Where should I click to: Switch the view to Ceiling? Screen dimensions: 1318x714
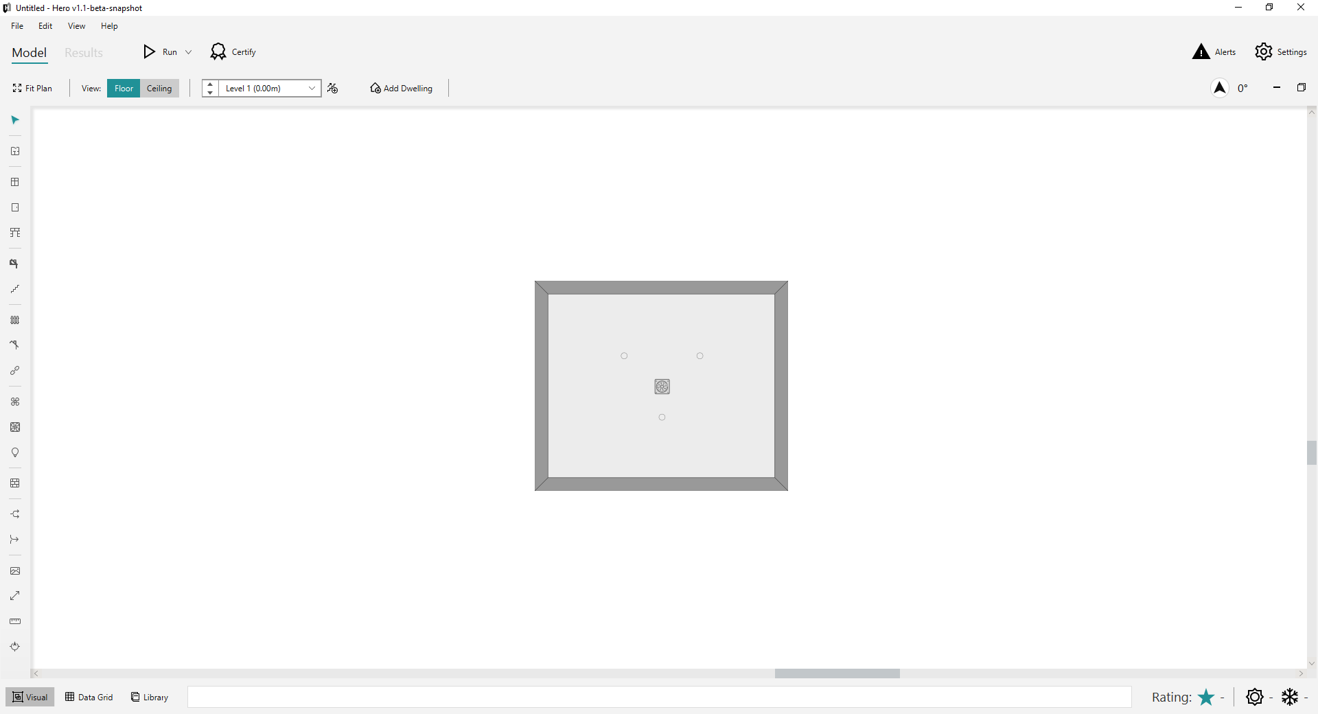pyautogui.click(x=159, y=88)
